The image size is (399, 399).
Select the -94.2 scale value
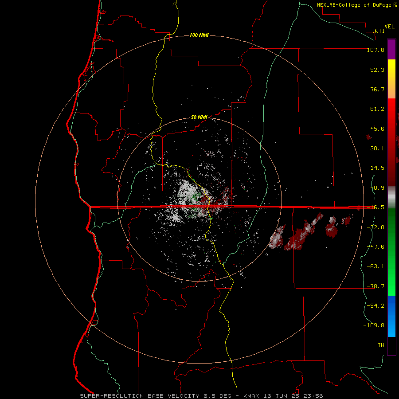click(376, 306)
